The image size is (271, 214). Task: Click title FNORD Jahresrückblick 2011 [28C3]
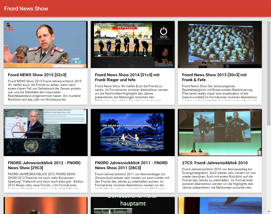tap(131, 165)
